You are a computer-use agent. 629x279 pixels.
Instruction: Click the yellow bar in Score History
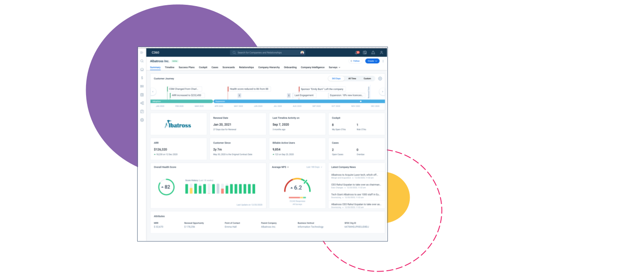point(191,191)
